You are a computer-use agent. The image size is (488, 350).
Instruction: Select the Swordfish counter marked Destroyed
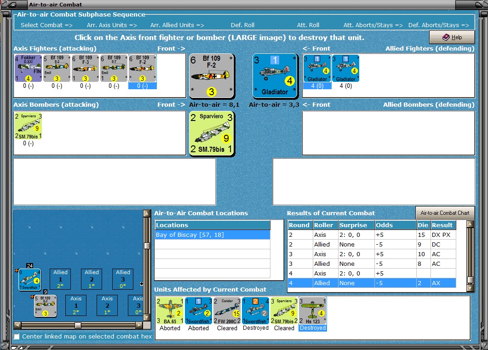[256, 311]
